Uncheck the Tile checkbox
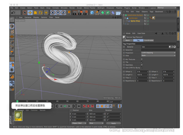Viewport: 183px width, 135px height. 142,62
